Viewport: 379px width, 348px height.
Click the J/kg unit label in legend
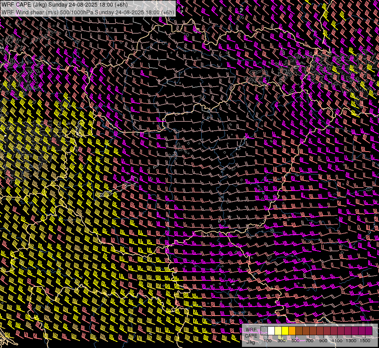pos(250,342)
